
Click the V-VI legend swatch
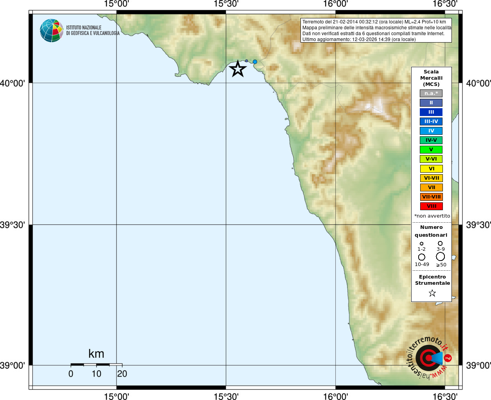coord(431,159)
